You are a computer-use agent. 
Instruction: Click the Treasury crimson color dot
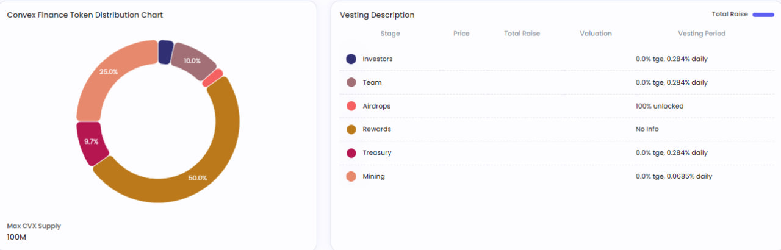point(351,153)
